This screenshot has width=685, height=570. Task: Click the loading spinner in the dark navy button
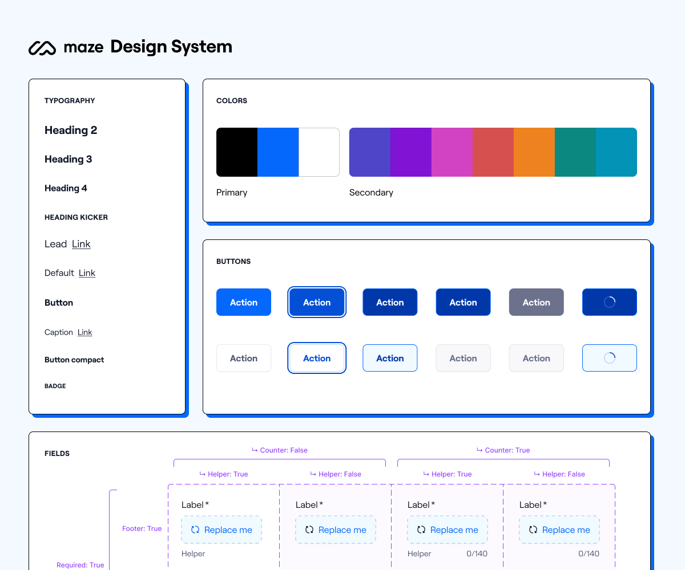(x=610, y=302)
